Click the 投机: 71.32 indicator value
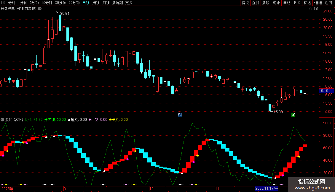Image resolution: width=335 pixels, height=192 pixels. click(33, 120)
